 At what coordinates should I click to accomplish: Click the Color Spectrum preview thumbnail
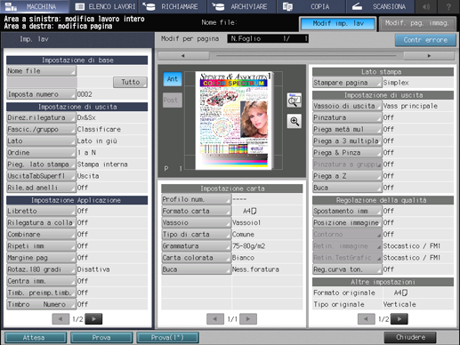pos(233,120)
